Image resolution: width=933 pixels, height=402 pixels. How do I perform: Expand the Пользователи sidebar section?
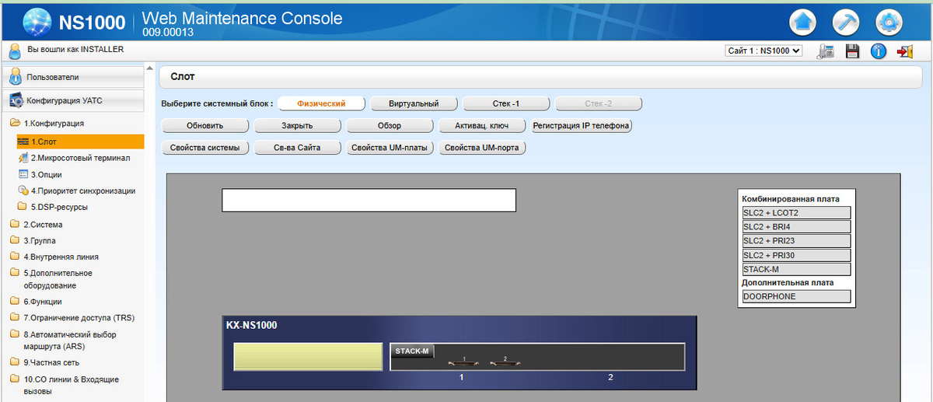pos(73,77)
